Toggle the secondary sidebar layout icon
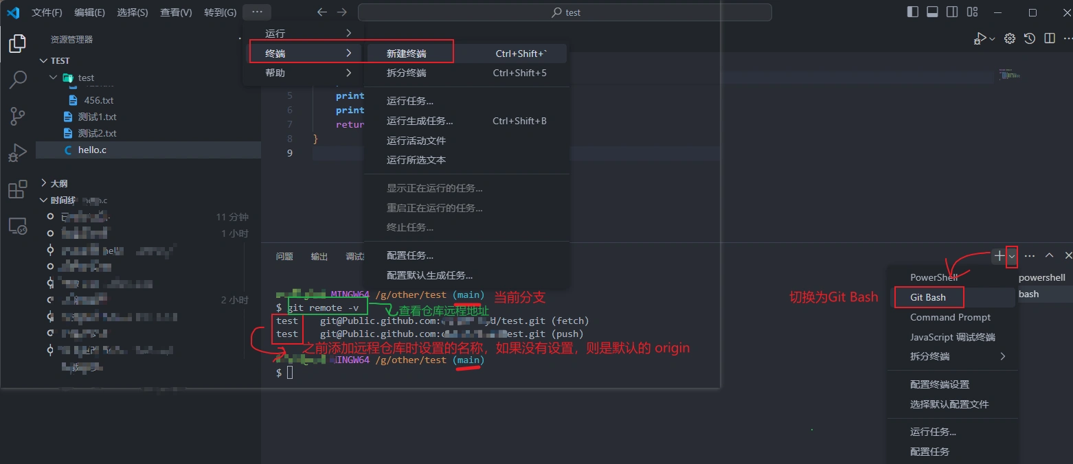 [x=952, y=12]
